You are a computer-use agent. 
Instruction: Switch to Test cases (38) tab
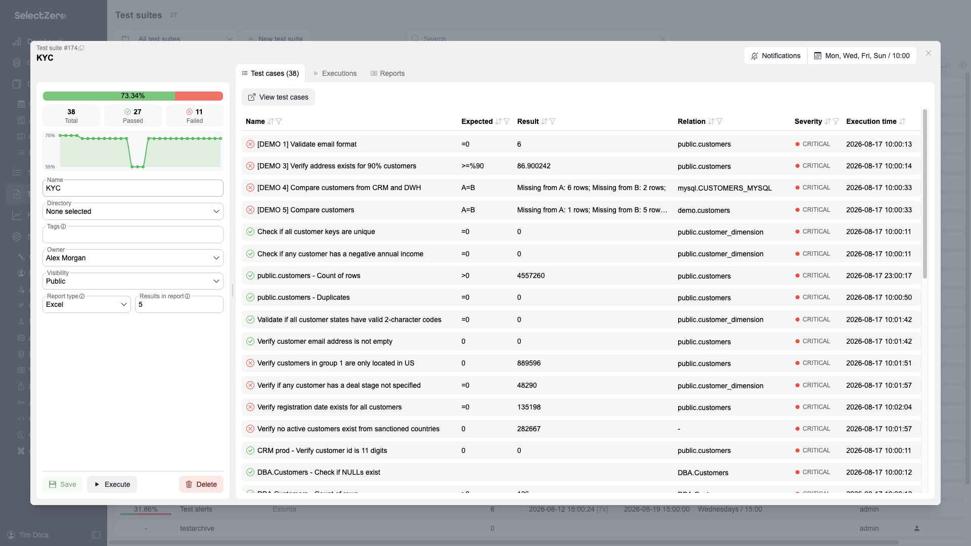click(x=270, y=73)
